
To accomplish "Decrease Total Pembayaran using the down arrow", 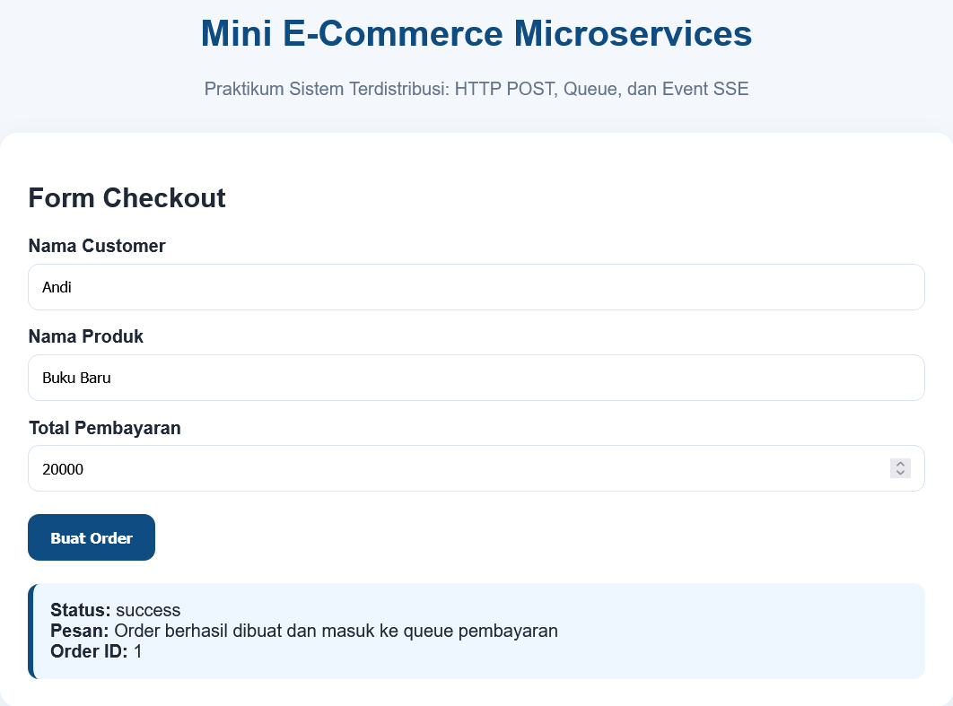I will 900,473.
